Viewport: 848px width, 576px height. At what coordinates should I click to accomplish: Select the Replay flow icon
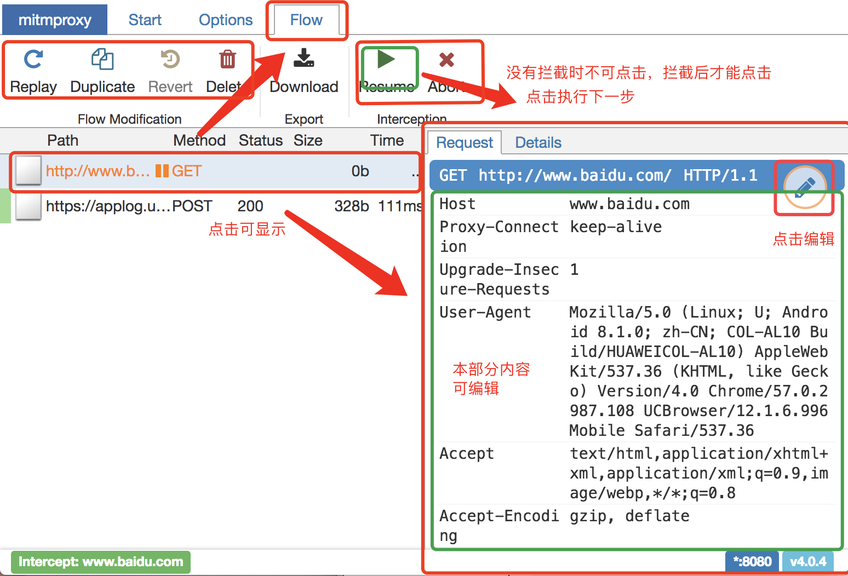[x=33, y=59]
